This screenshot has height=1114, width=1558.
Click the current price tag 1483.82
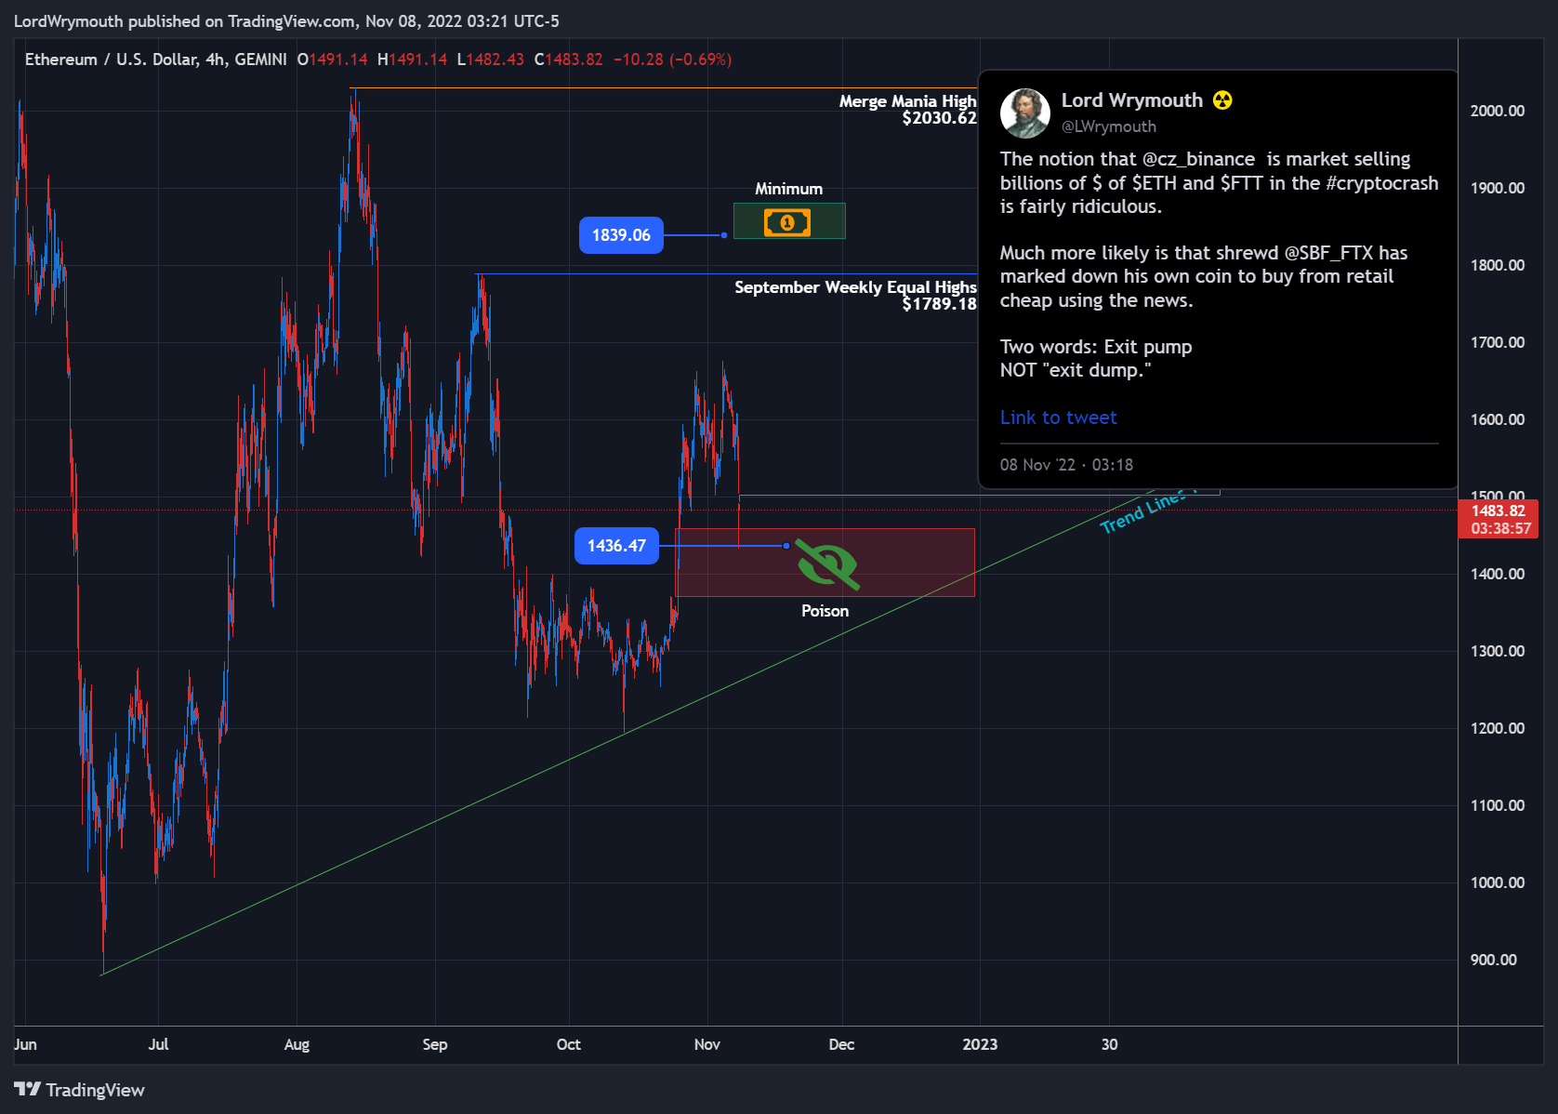(x=1499, y=519)
